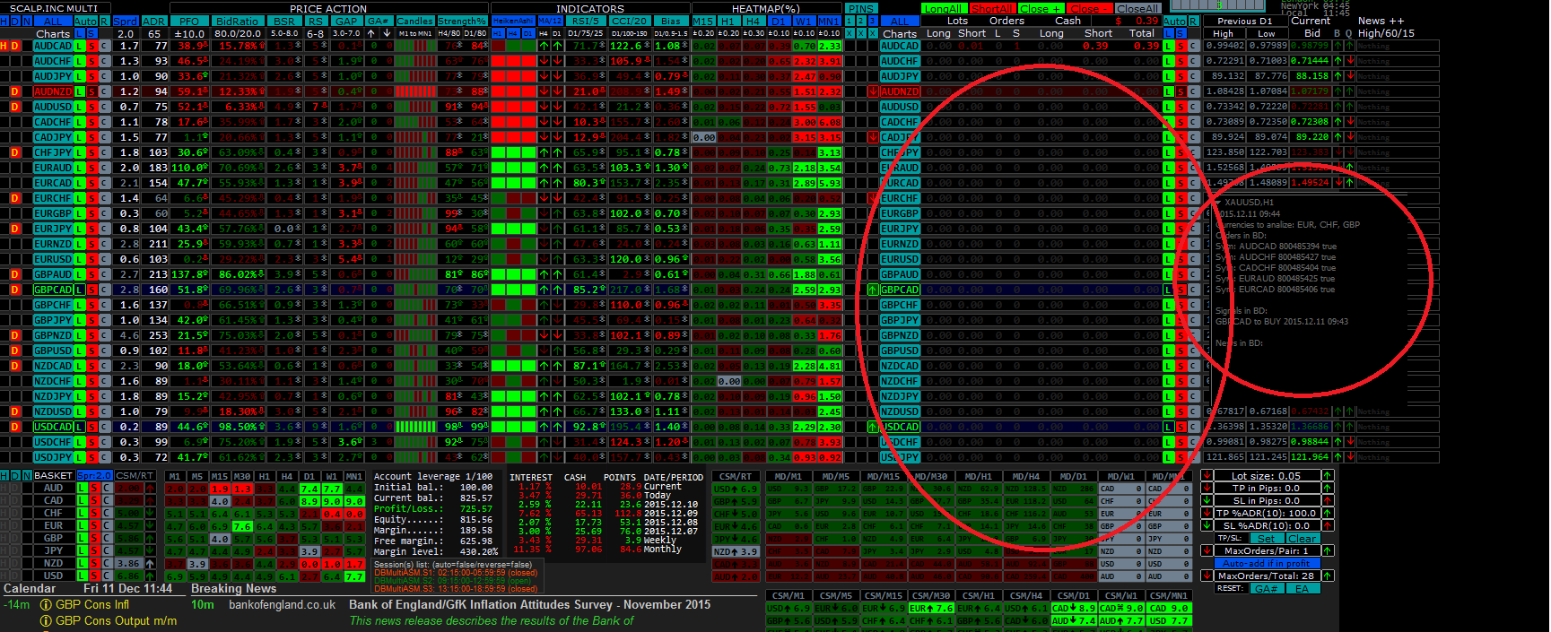The image size is (1551, 632).
Task: Click the Close - button
Action: 1090,9
